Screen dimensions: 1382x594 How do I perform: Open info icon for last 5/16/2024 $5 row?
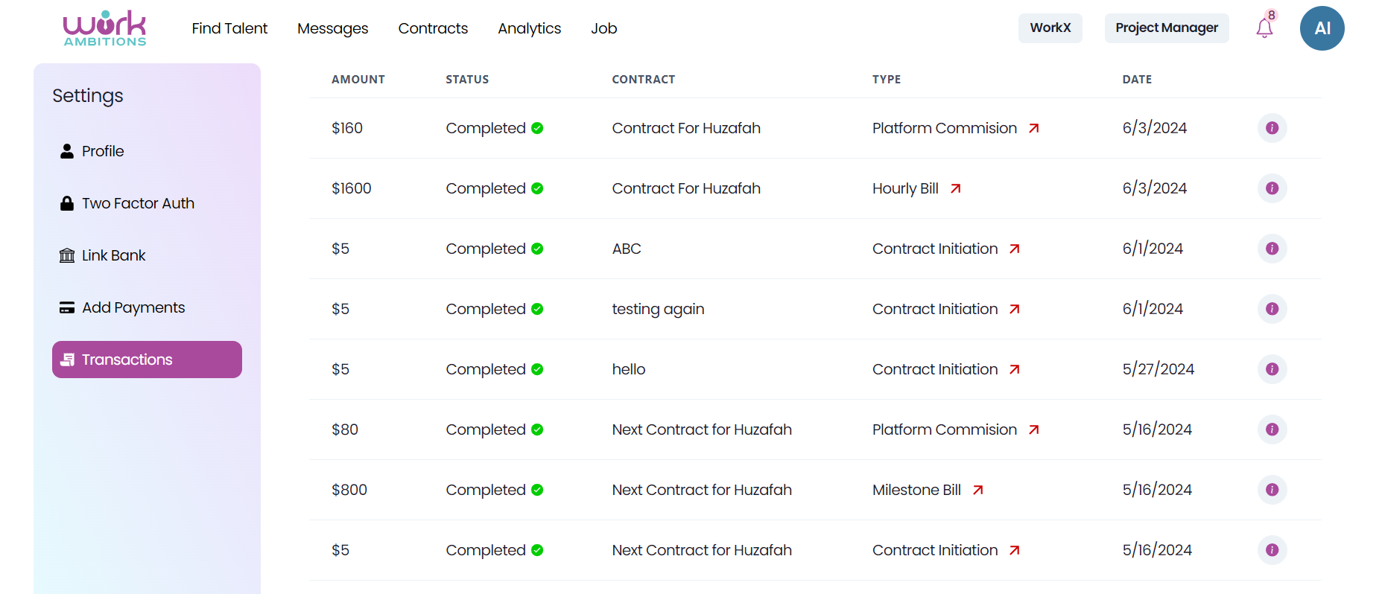1272,550
